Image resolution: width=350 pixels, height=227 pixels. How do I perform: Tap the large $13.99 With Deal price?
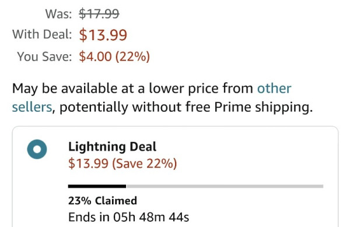(x=103, y=35)
